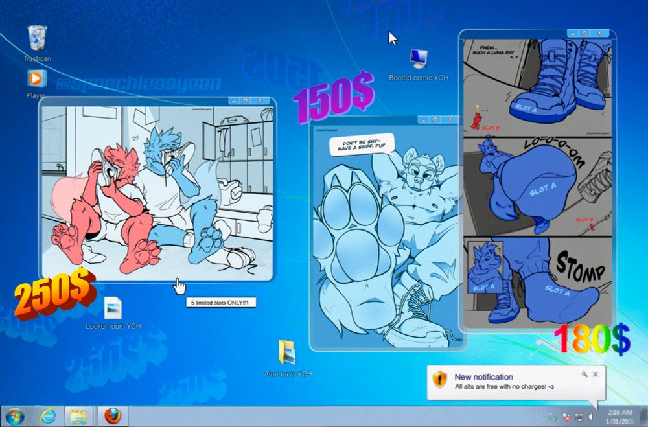Click the volume speaker tray icon
This screenshot has width=648, height=427.
(592, 417)
